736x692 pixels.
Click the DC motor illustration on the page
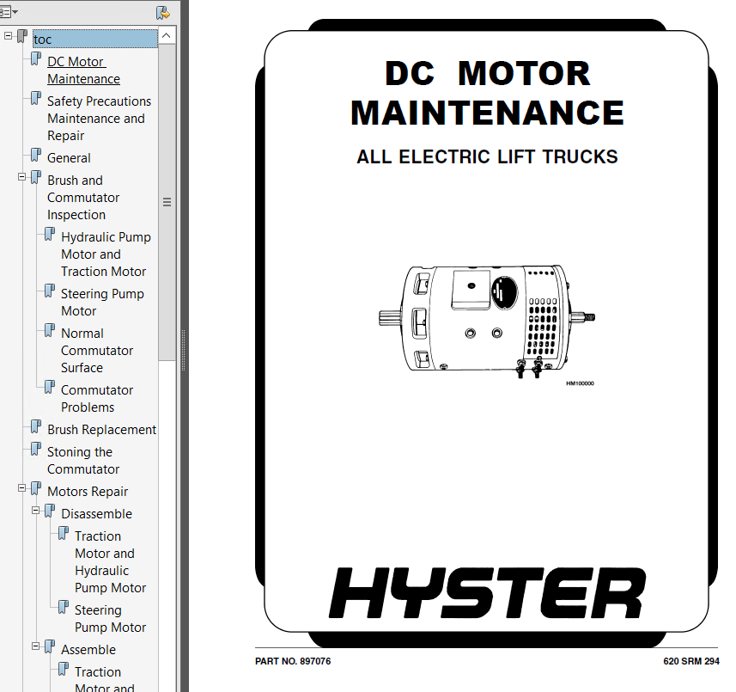(487, 322)
